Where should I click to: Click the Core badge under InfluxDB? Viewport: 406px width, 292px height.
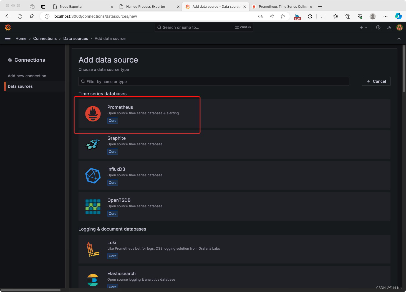(x=113, y=183)
